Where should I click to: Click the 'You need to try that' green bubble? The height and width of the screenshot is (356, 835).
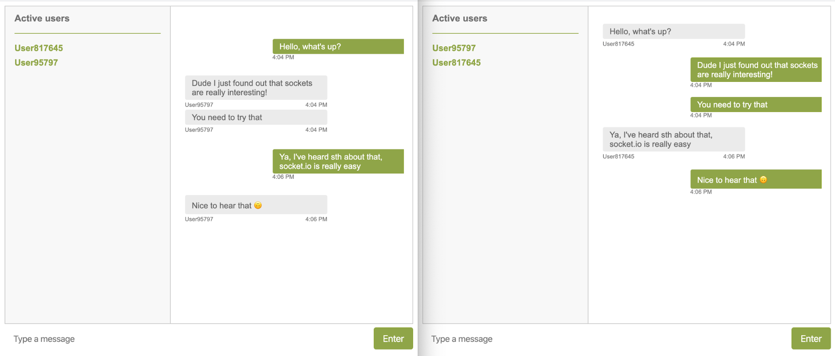coord(756,104)
